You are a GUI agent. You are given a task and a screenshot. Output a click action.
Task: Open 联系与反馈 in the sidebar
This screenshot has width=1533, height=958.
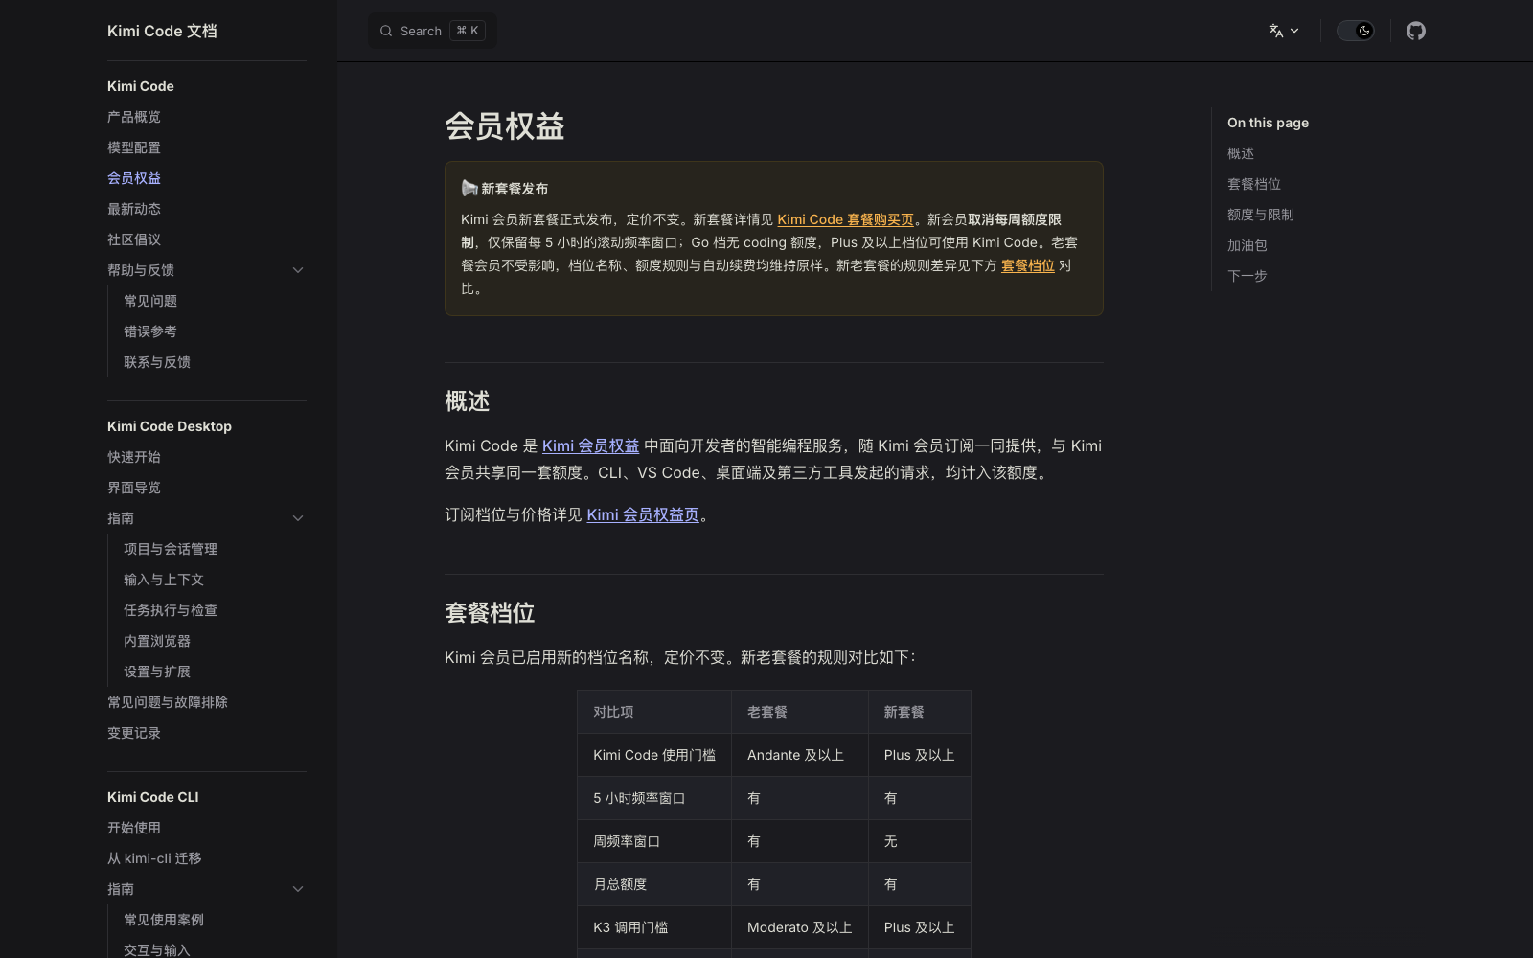[157, 362]
